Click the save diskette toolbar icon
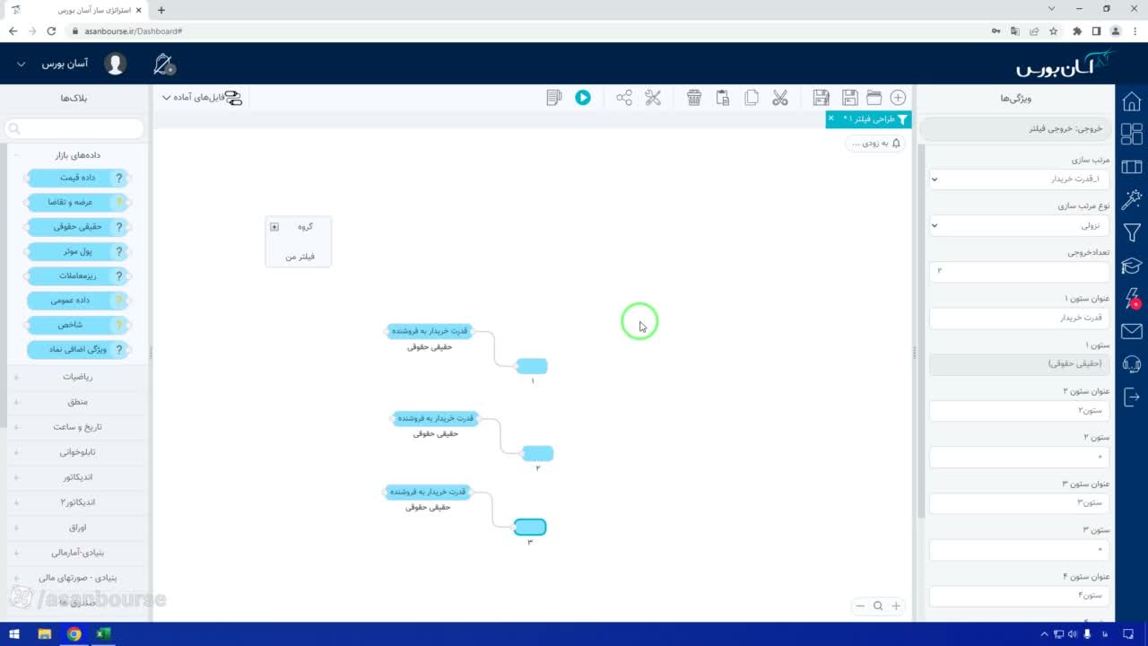 [849, 98]
